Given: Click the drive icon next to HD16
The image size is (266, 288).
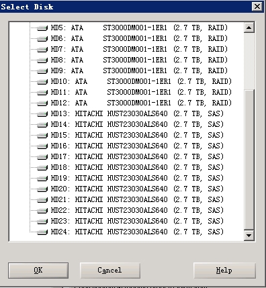Looking at the screenshot, I should 42,146.
